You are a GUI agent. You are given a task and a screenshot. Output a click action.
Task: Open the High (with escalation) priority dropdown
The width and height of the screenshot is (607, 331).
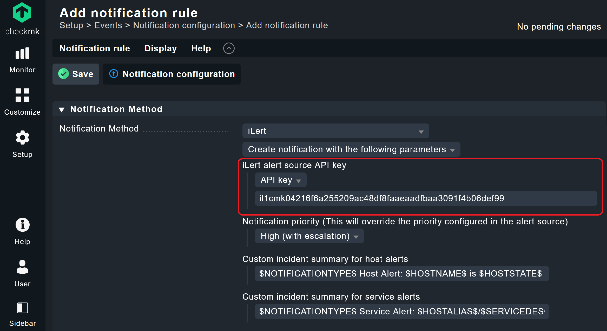(x=309, y=236)
